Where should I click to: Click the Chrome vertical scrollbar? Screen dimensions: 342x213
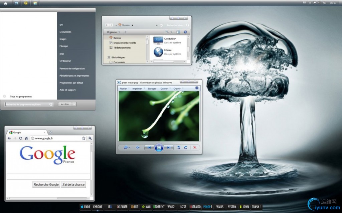pyautogui.click(x=92, y=169)
